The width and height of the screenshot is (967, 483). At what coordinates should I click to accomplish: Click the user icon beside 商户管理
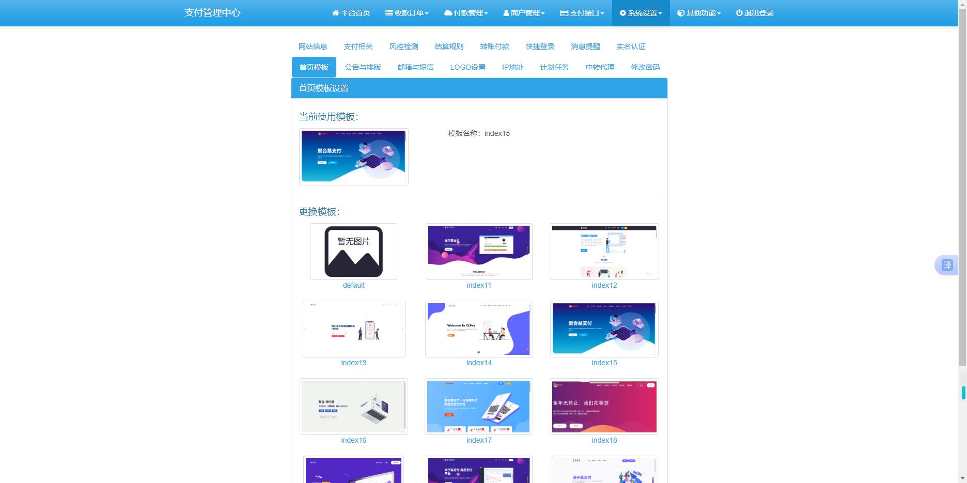pyautogui.click(x=506, y=13)
